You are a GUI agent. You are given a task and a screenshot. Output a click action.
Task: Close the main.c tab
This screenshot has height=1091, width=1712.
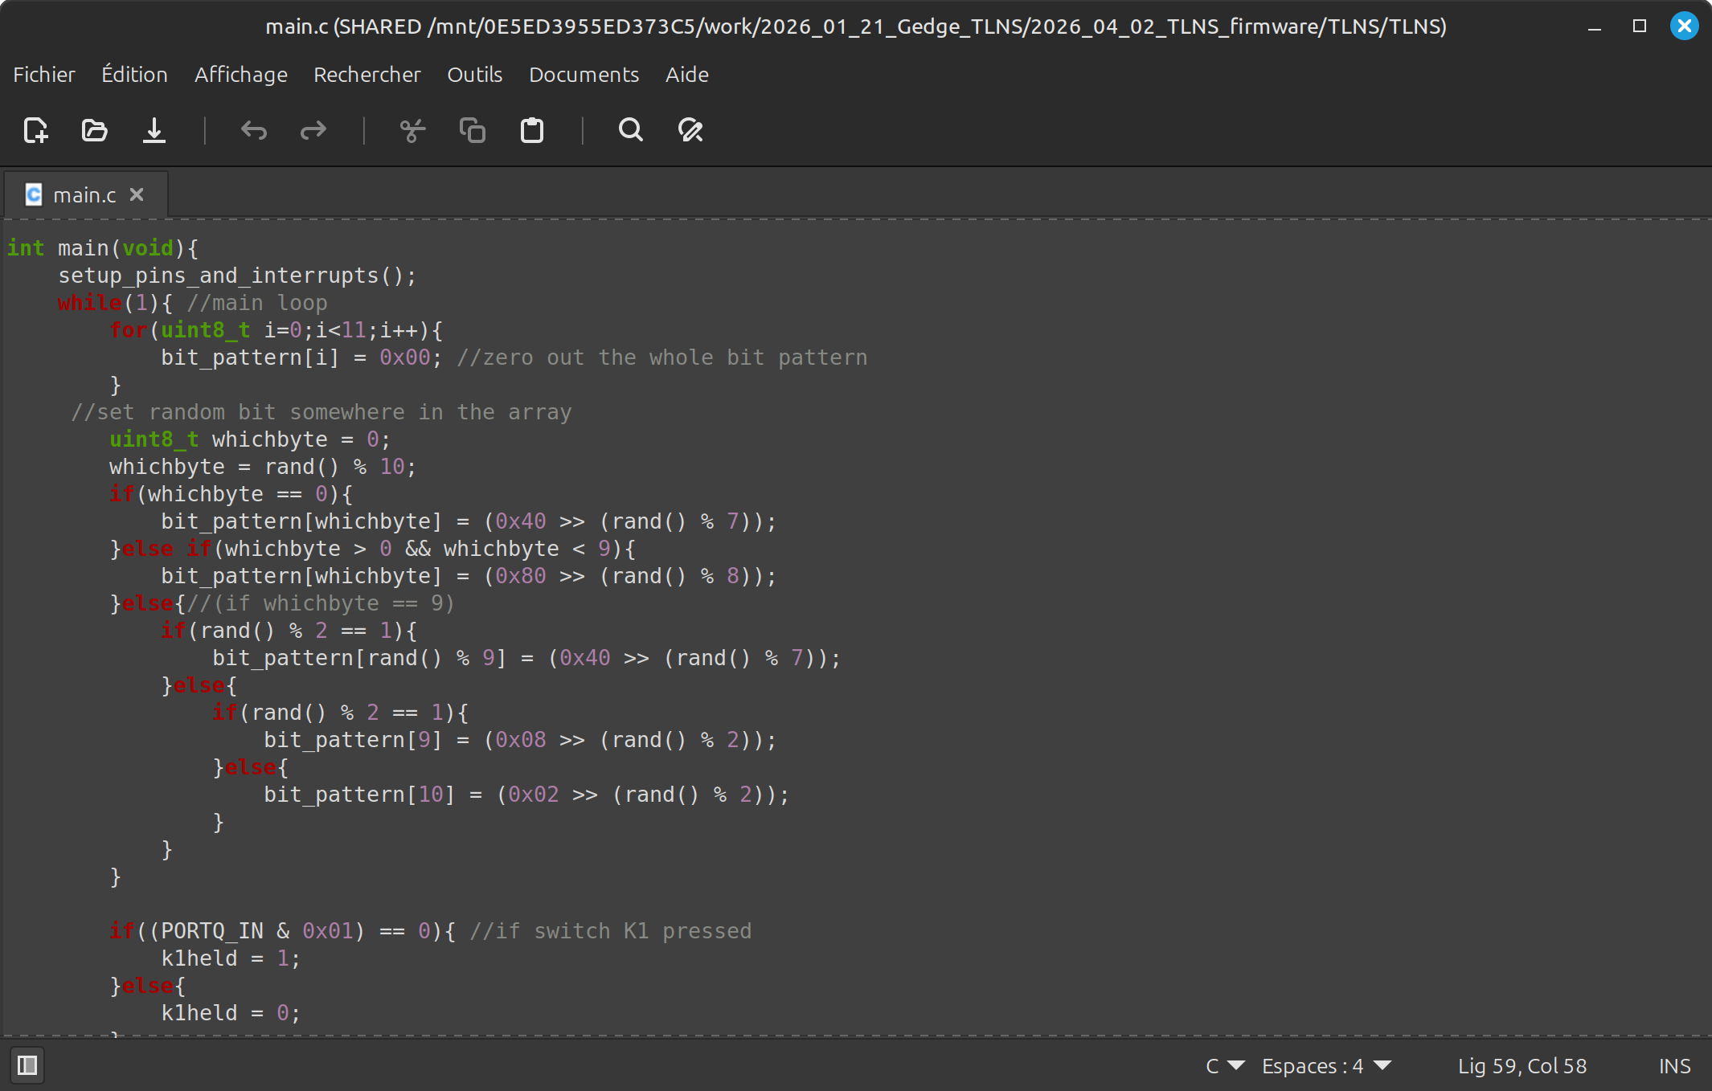coord(137,194)
